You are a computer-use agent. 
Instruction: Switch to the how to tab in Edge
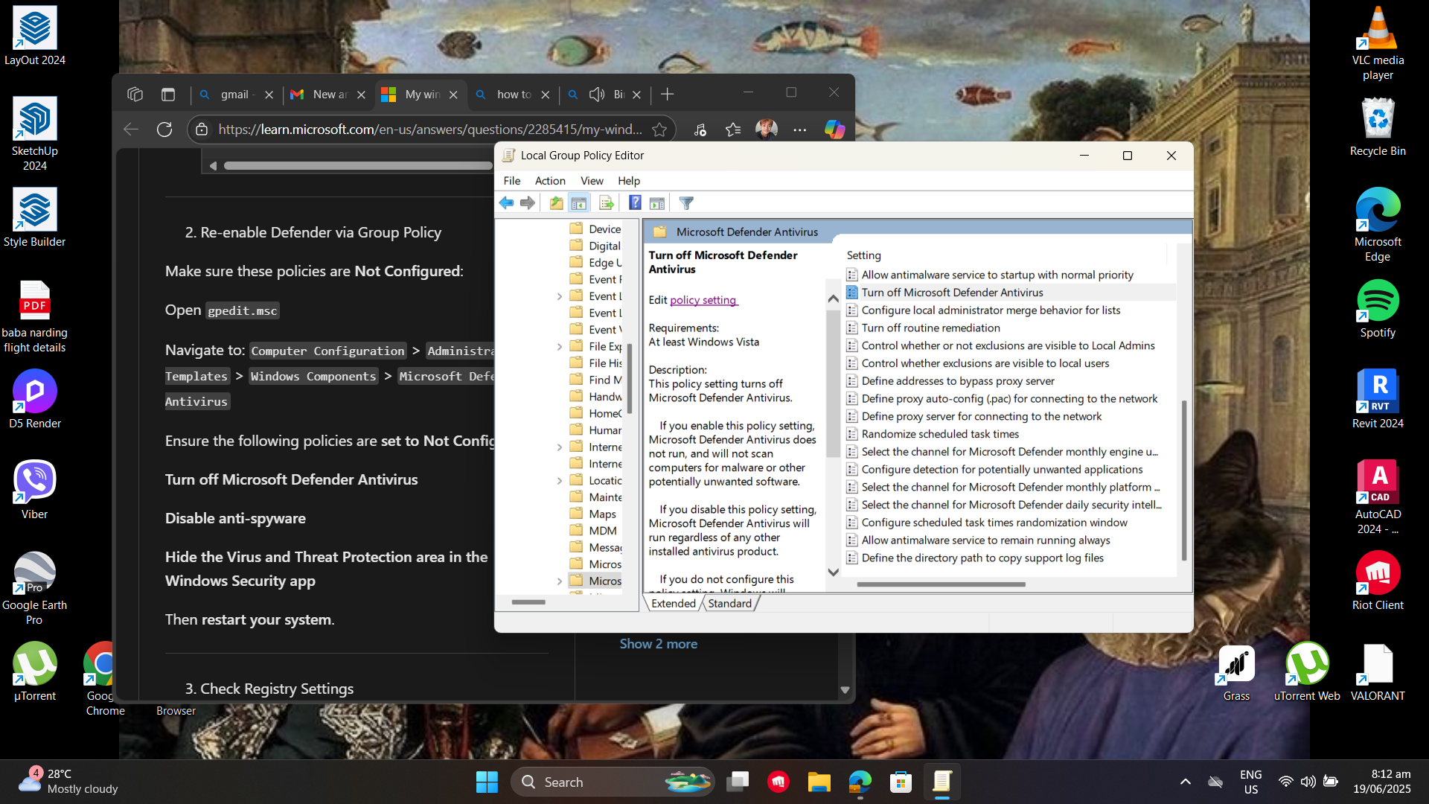click(x=514, y=95)
